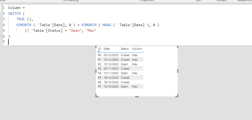
Task: Click the date 10/11/2020
Action: click(x=111, y=73)
